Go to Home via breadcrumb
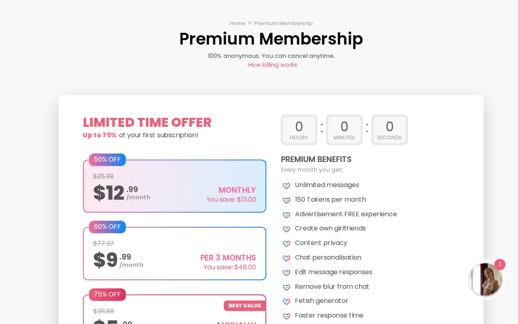The width and height of the screenshot is (518, 324). (x=237, y=23)
